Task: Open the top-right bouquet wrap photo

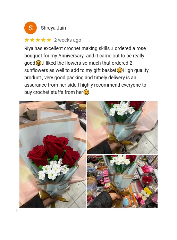Action: coord(122,128)
